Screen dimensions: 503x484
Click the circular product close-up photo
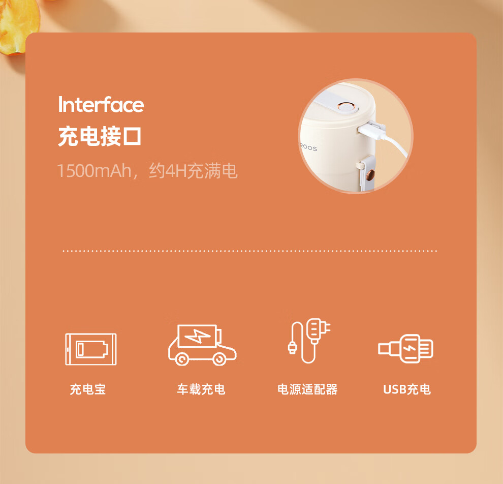[356, 136]
